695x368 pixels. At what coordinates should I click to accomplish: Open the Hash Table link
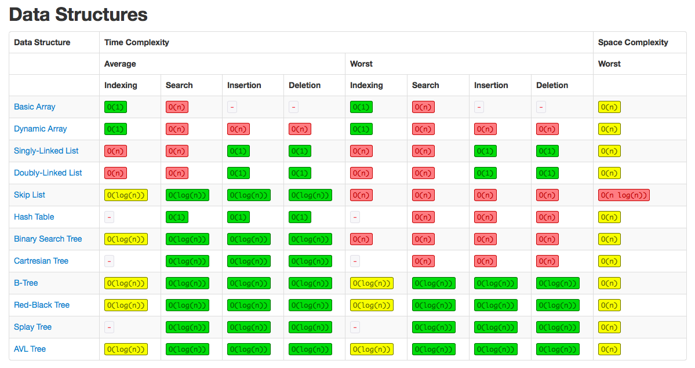[x=32, y=217]
